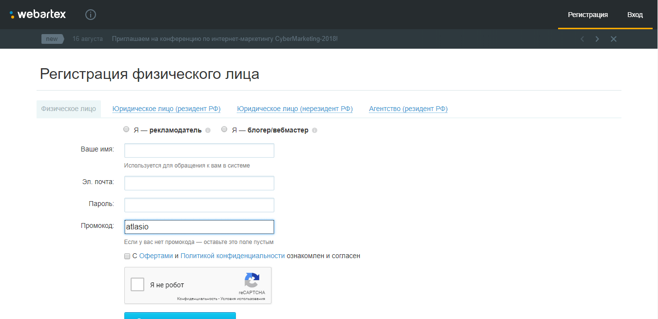Click help icon next to блогер/вебмастер

pyautogui.click(x=314, y=131)
